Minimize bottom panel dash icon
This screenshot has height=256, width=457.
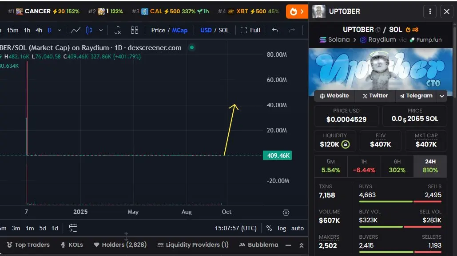[288, 245]
